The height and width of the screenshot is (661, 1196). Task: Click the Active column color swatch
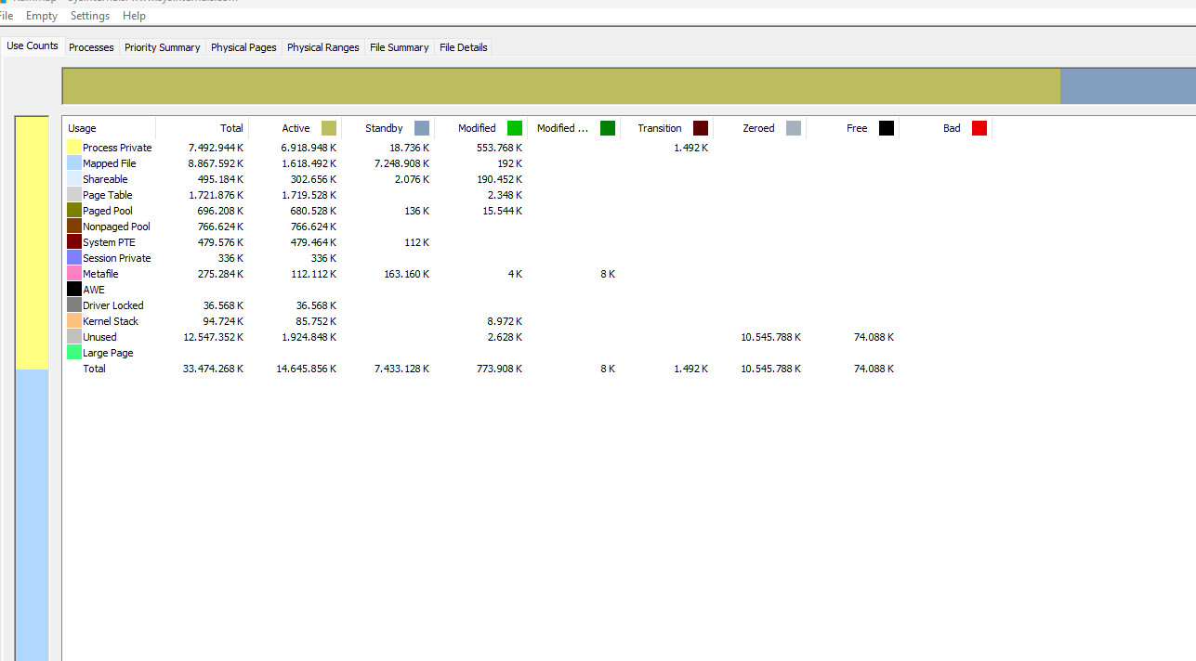click(x=329, y=128)
